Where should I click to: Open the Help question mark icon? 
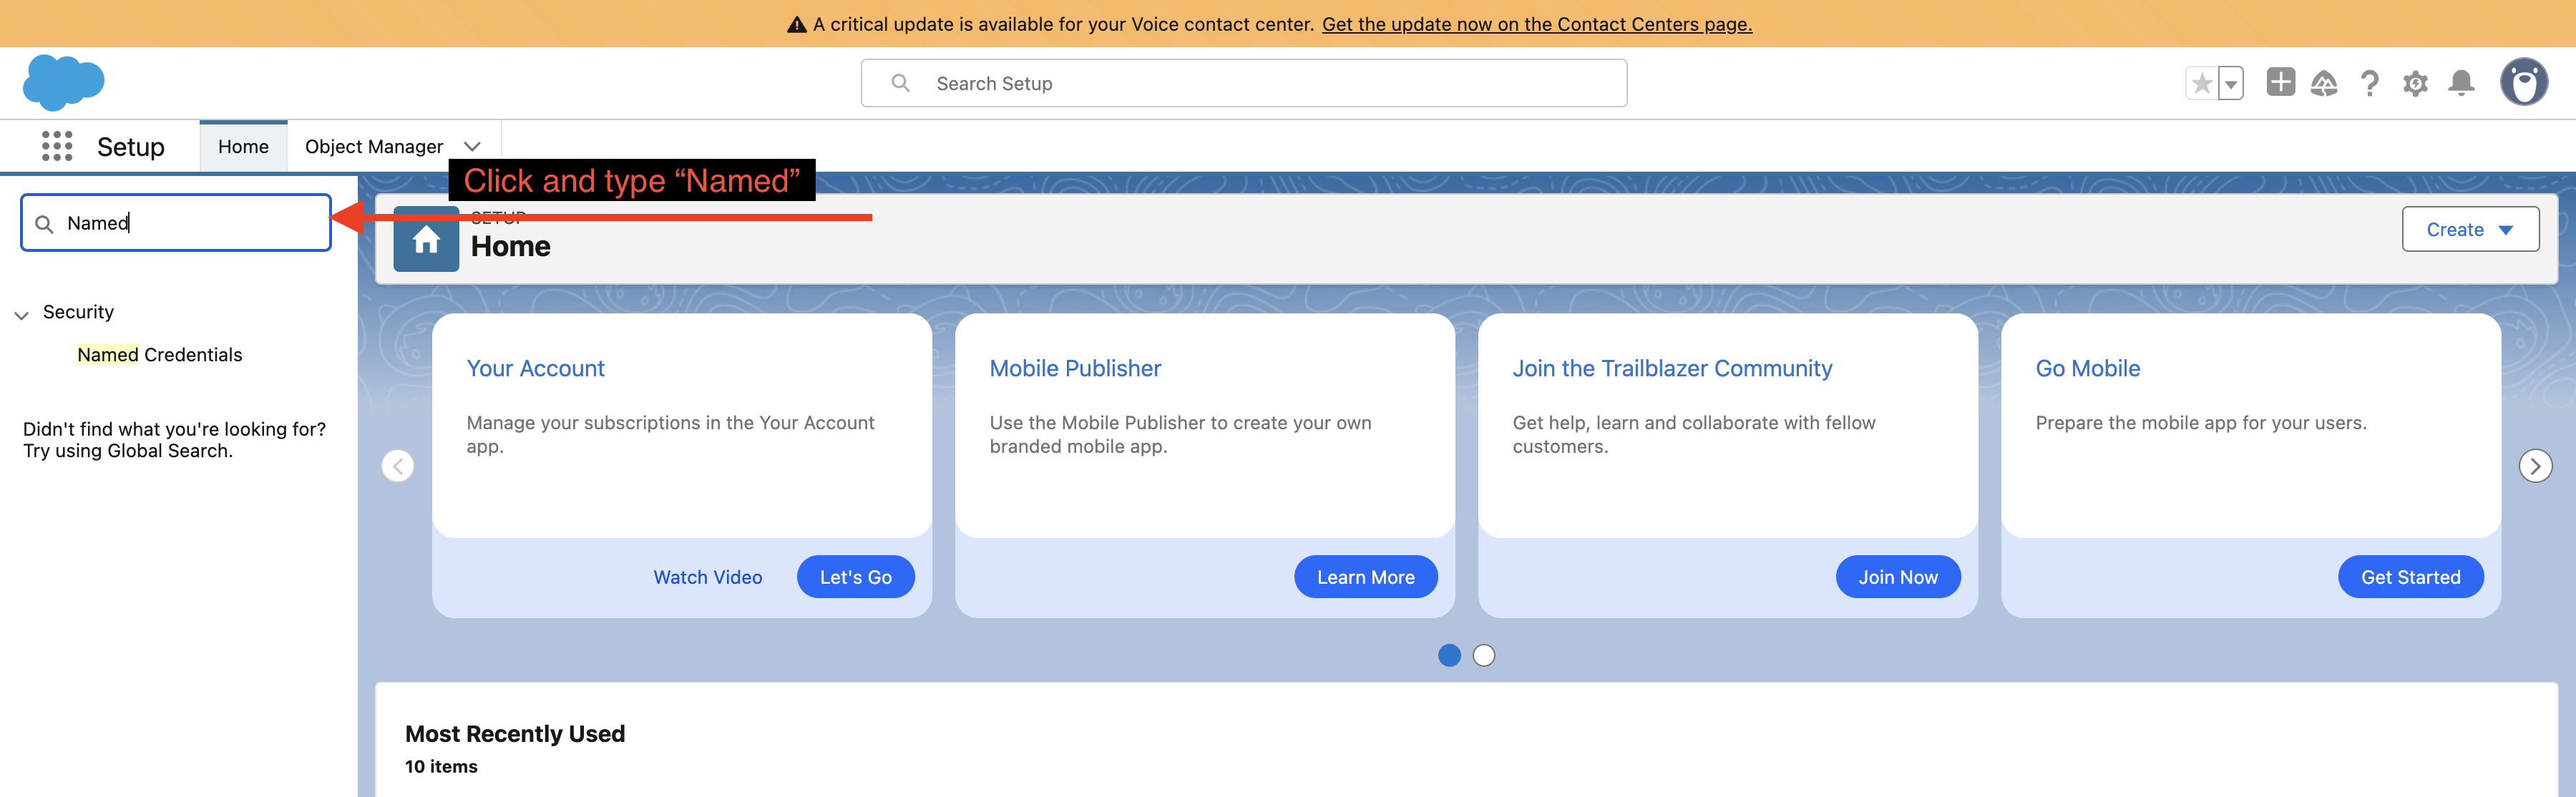coord(2369,83)
